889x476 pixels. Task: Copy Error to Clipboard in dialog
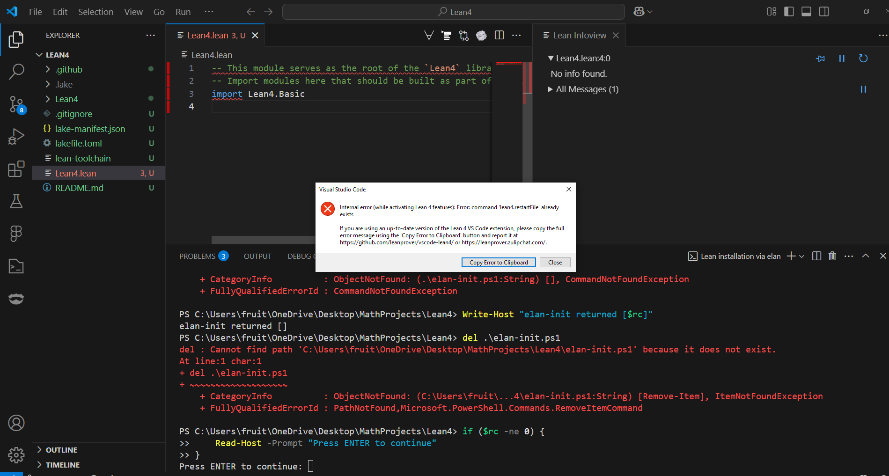[x=499, y=263]
